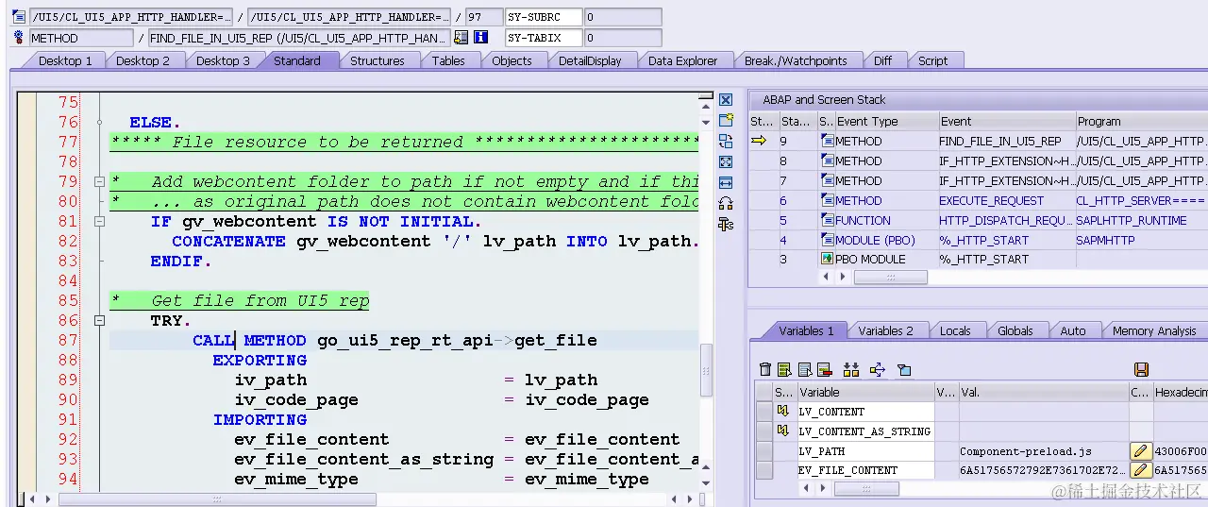Click the Program column header in the stack

pos(1142,121)
